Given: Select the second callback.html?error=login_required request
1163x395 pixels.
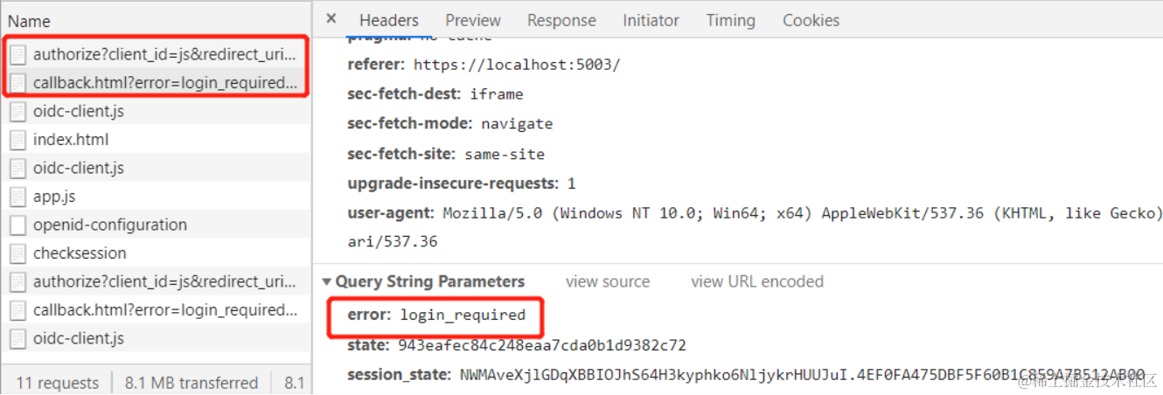Looking at the screenshot, I should (156, 309).
